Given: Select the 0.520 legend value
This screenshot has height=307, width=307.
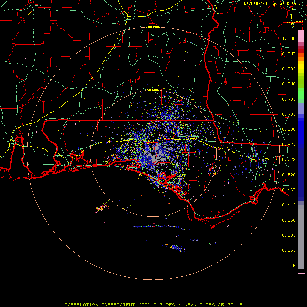Looking at the screenshot, I should [289, 175].
